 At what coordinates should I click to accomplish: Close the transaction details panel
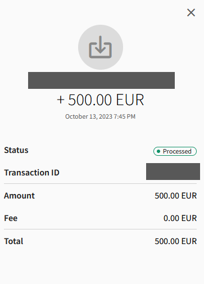[191, 12]
